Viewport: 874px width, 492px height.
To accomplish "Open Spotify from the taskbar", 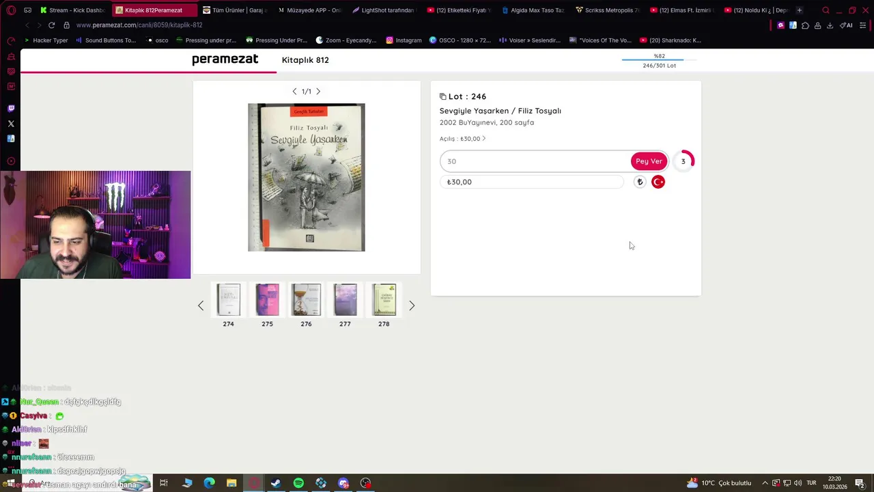I will [x=298, y=483].
